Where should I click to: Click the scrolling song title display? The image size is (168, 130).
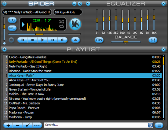[27, 12]
